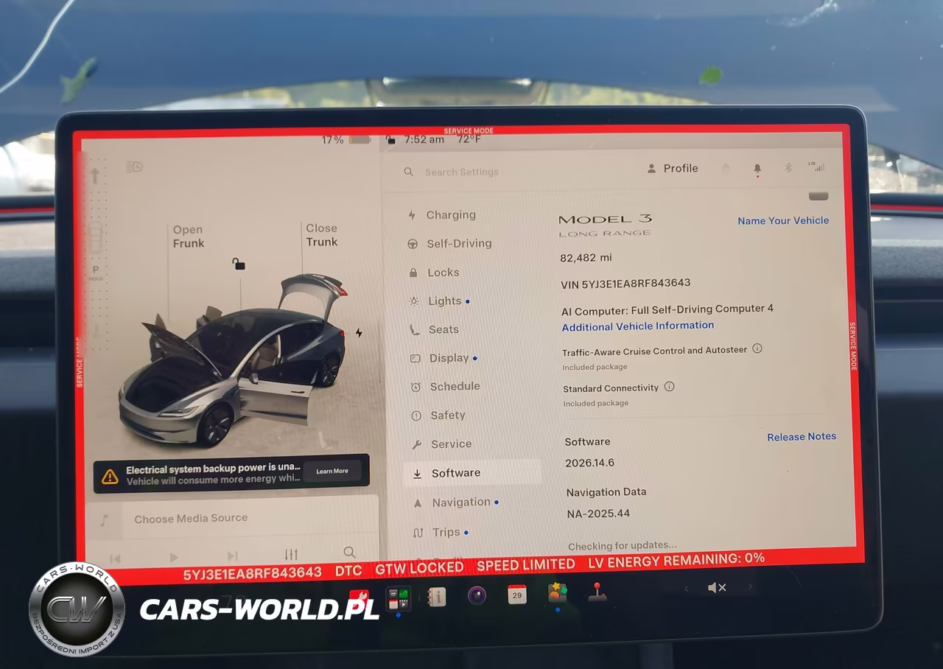Skip to previous media track
Viewport: 943px width, 669px height.
(115, 558)
